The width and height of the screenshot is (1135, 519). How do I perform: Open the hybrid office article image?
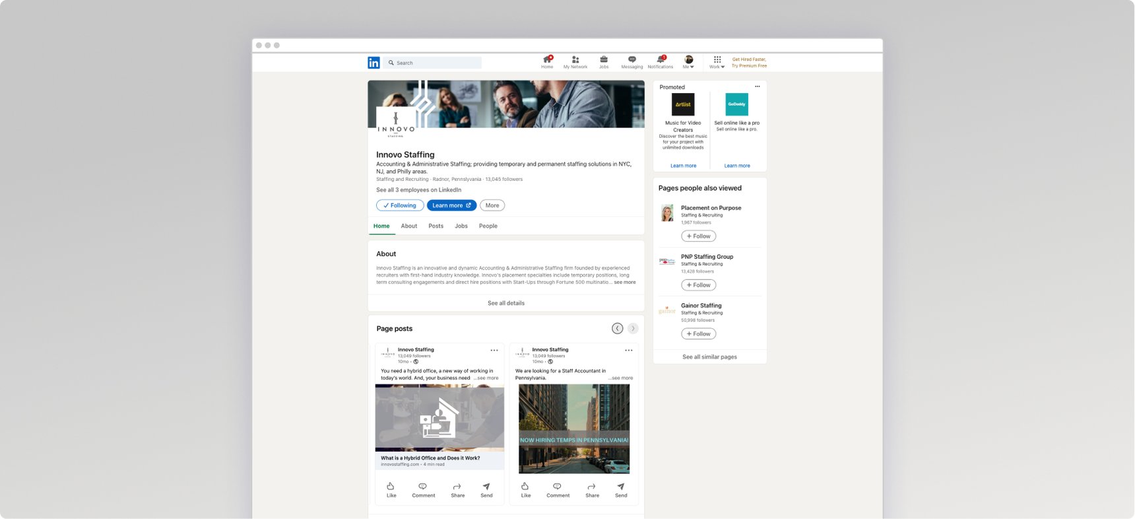click(439, 418)
